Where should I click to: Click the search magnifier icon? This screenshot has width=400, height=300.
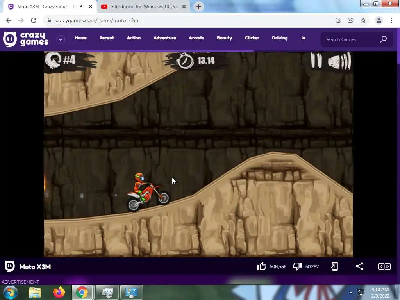(x=384, y=39)
